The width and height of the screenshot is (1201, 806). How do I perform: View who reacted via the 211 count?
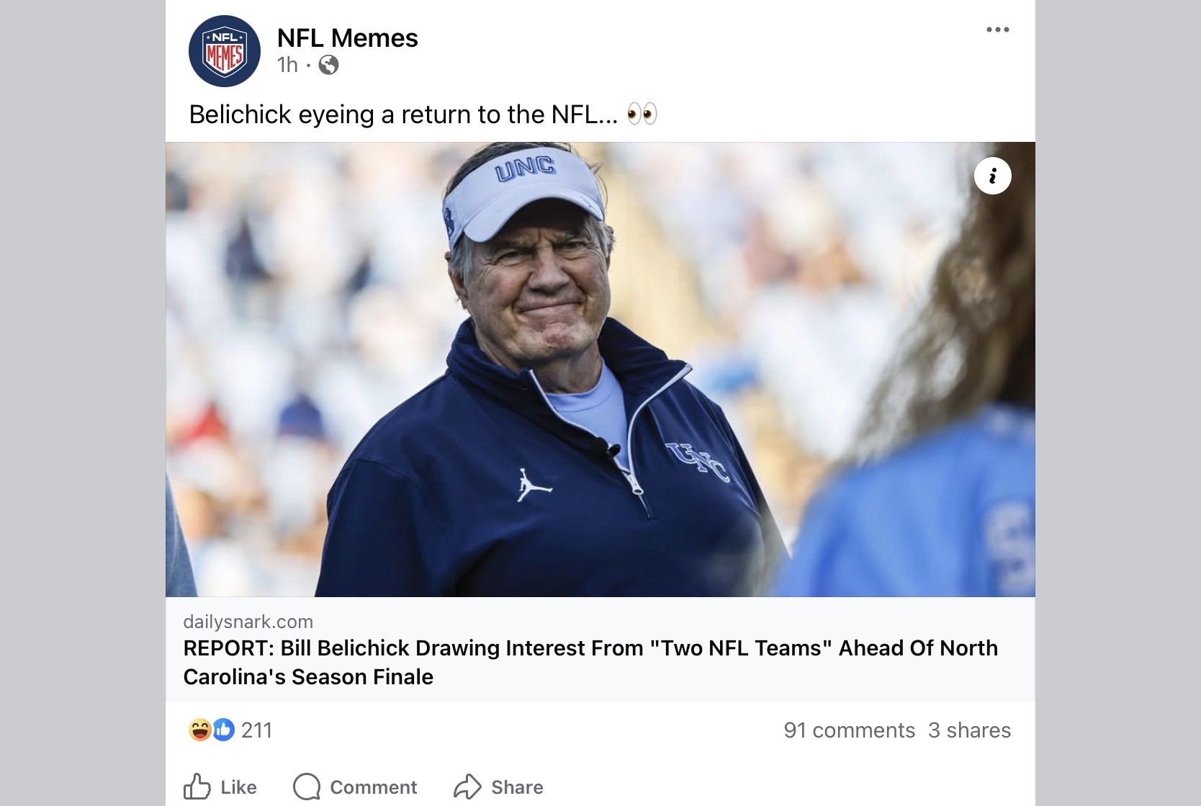point(256,730)
